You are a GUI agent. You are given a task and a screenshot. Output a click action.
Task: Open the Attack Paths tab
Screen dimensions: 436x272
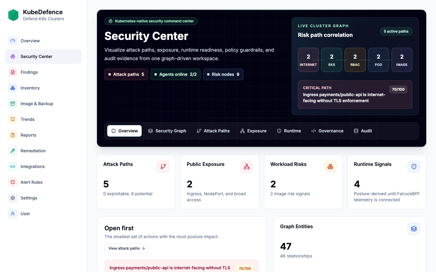(x=213, y=131)
